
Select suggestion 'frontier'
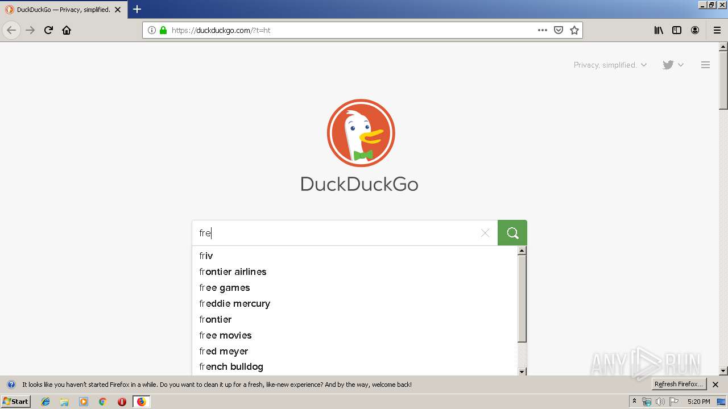coord(355,319)
